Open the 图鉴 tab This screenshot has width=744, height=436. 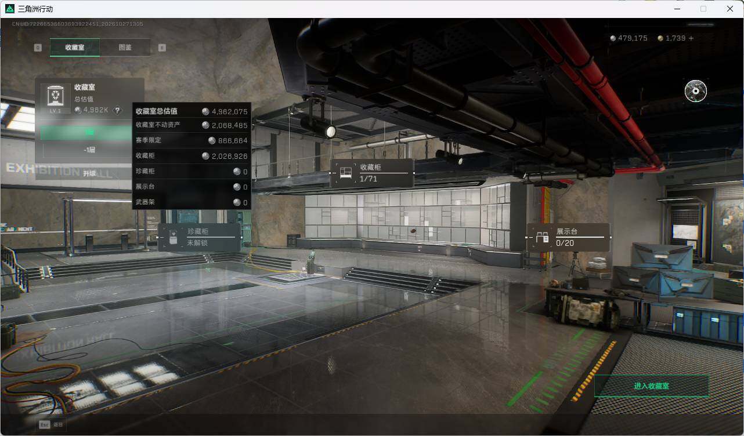(125, 48)
